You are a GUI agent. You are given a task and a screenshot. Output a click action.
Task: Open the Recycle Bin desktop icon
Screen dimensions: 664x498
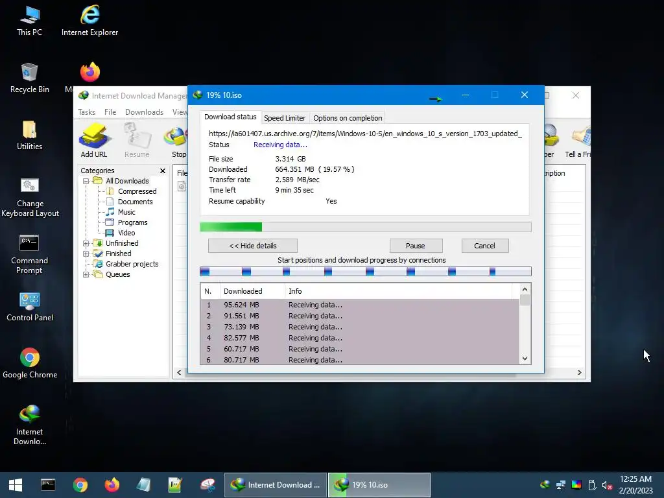29,78
